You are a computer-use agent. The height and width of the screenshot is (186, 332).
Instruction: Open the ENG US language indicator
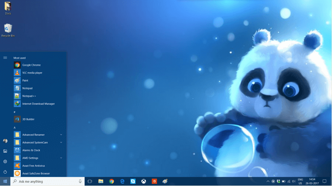[300, 181]
